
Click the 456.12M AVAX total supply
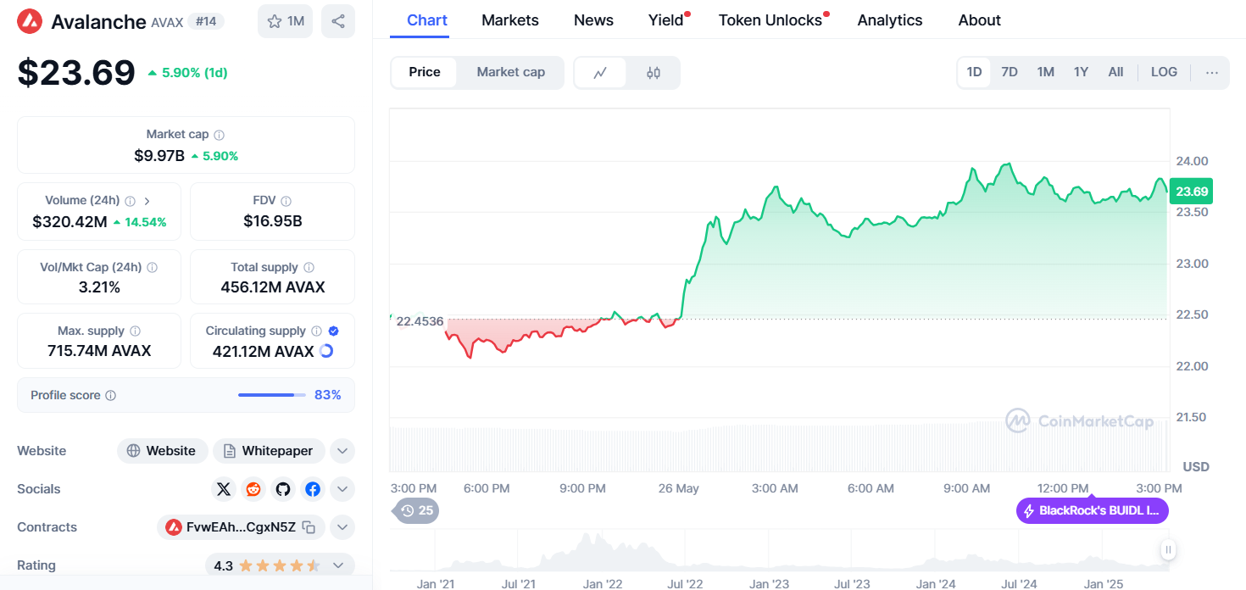[273, 287]
